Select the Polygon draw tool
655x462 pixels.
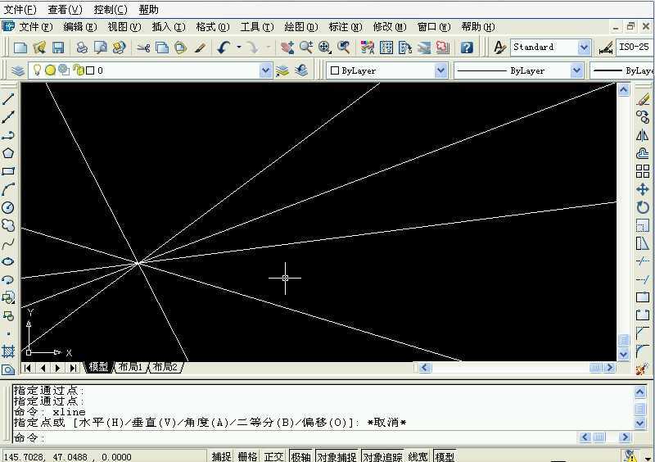(x=8, y=153)
